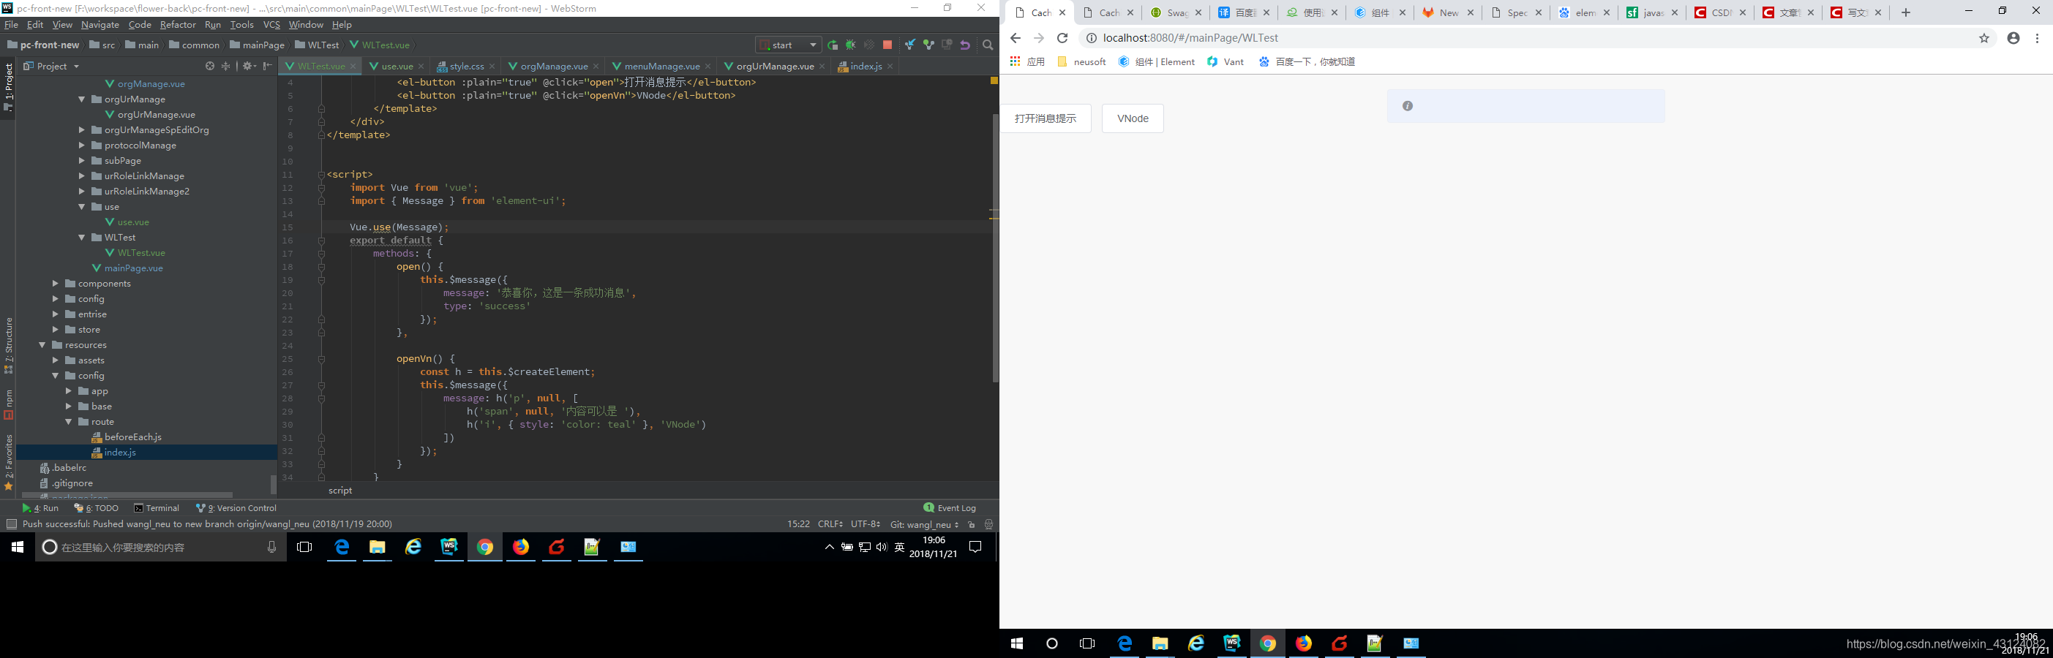
Task: Rerun the 'start' run configuration
Action: (833, 45)
